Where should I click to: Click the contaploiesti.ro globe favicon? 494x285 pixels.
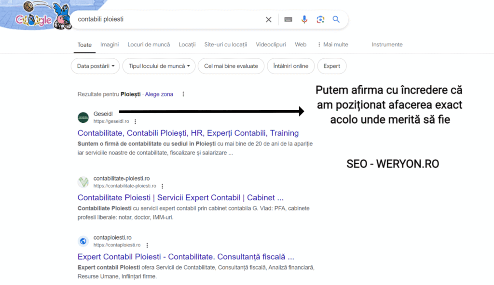(82, 241)
